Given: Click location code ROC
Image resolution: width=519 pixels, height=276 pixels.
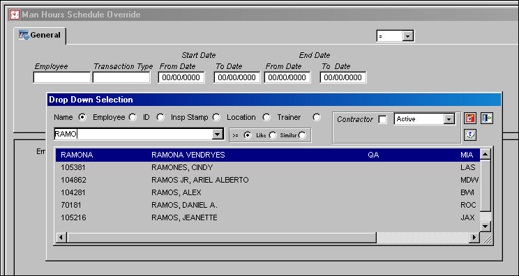Looking at the screenshot, I should [468, 206].
